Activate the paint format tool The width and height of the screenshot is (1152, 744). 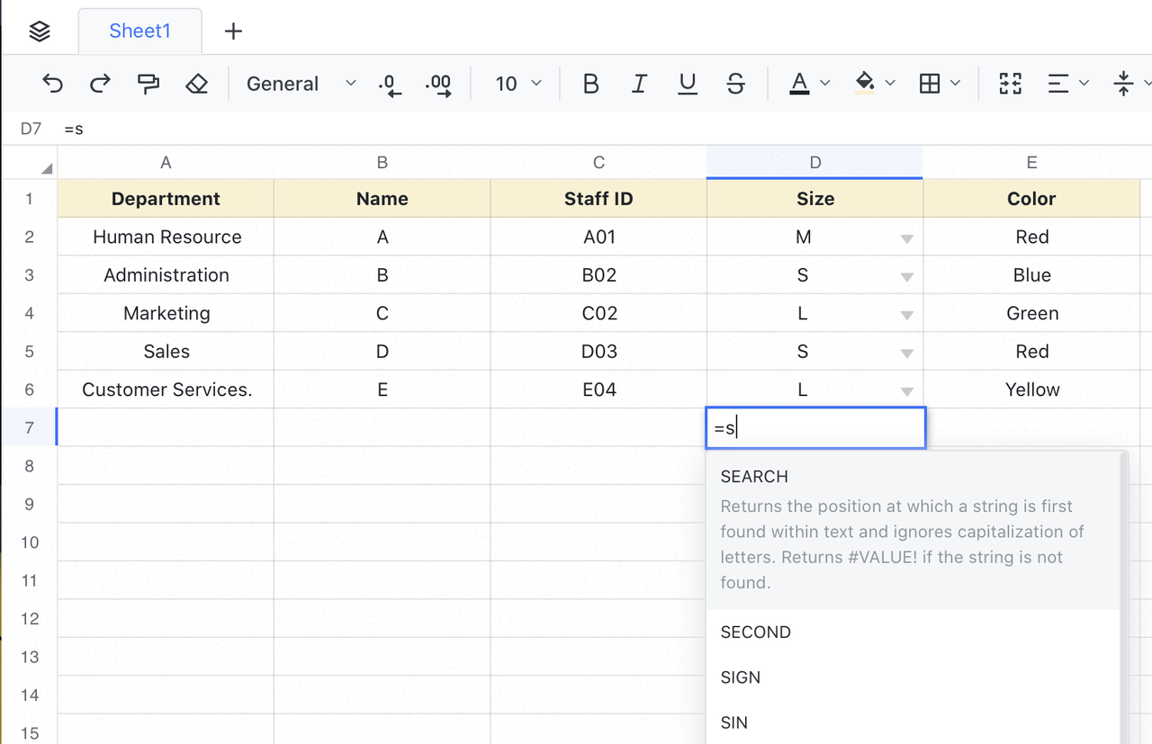pos(148,84)
